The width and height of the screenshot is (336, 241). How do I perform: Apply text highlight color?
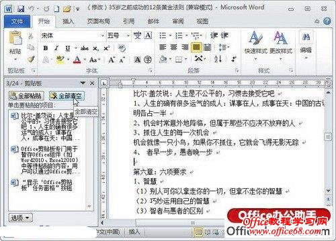60,60
